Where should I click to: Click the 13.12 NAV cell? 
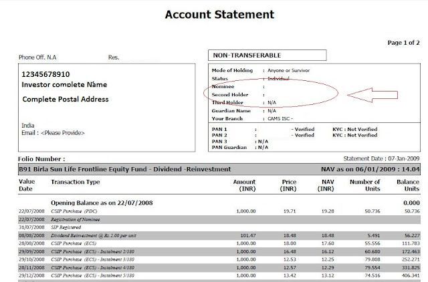[x=328, y=275]
